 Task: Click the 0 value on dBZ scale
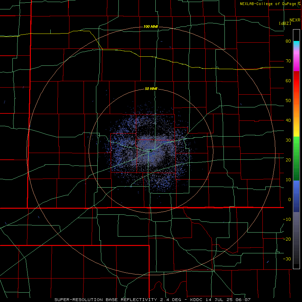[290, 200]
